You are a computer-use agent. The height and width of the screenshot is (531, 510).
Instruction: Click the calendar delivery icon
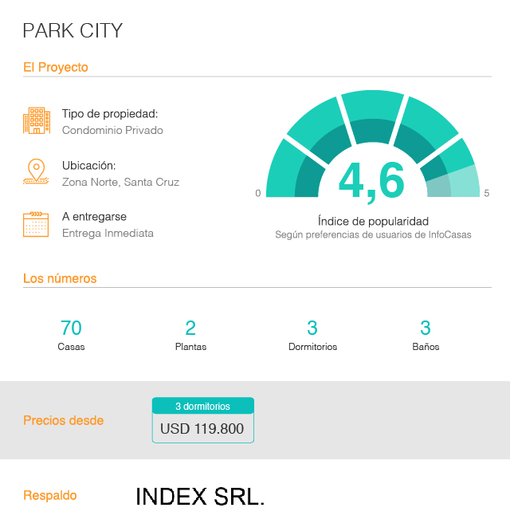click(37, 224)
